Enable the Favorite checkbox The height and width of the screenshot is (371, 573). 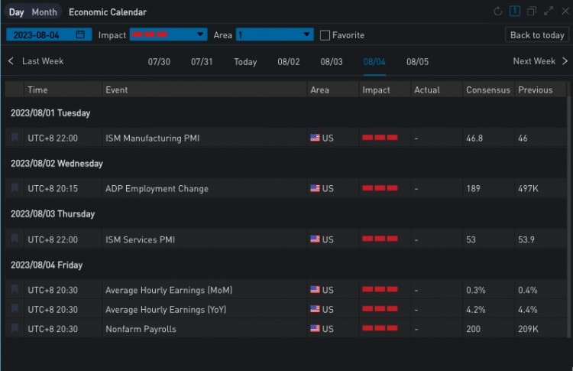pyautogui.click(x=325, y=35)
